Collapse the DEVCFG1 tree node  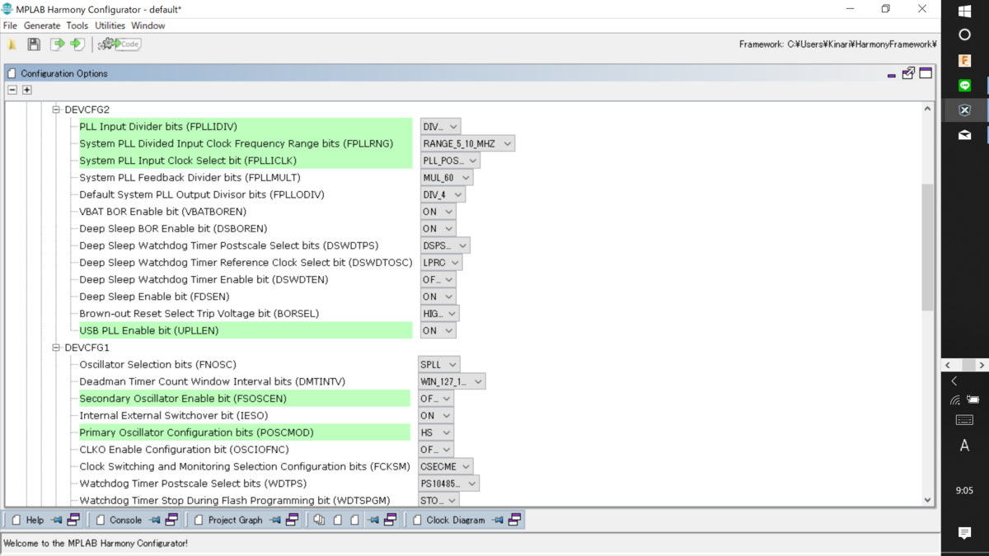pos(56,348)
